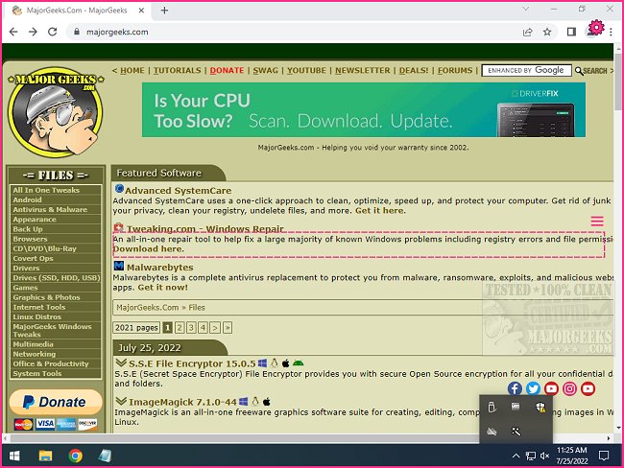
Task: Open the YOUTUBE navigation link
Action: coord(306,70)
